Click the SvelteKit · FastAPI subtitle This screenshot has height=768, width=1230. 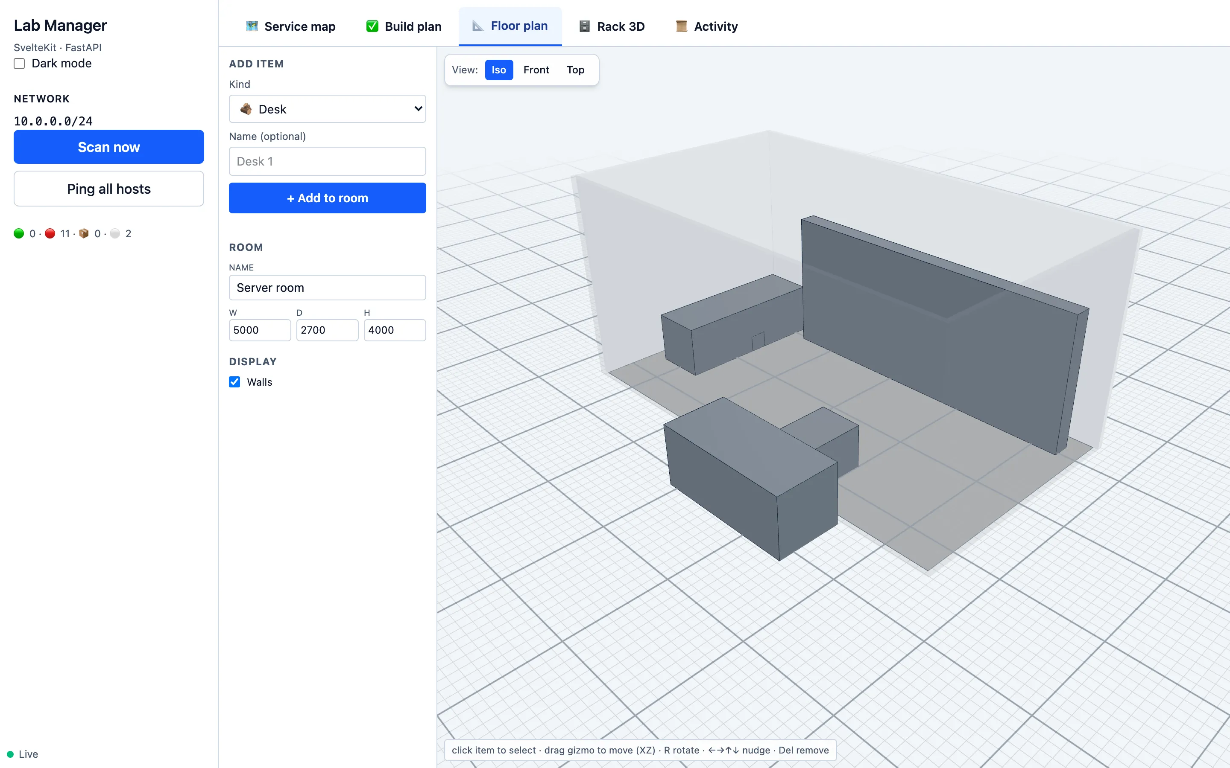[x=57, y=48]
